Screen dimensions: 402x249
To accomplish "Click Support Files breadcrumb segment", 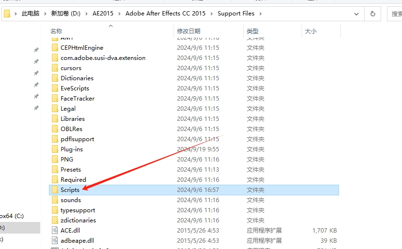I will click(x=236, y=13).
